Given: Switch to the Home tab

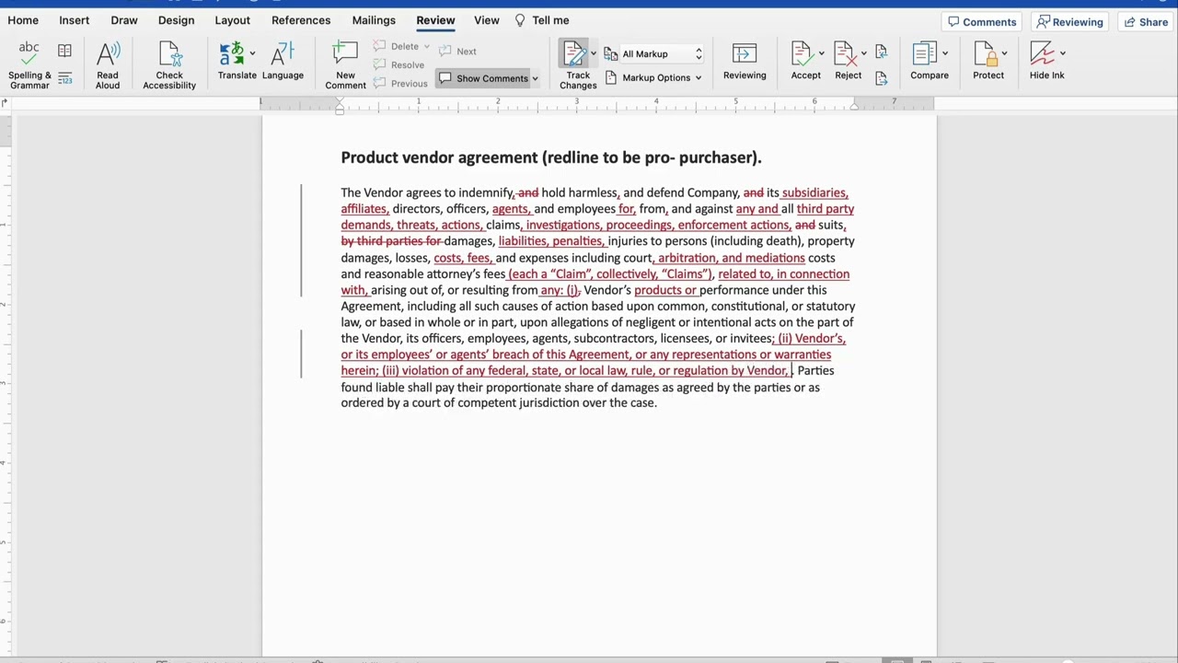Looking at the screenshot, I should click(x=23, y=20).
